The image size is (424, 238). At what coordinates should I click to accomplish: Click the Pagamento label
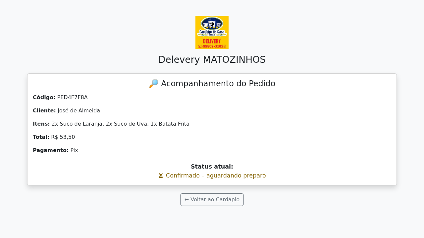[51, 150]
